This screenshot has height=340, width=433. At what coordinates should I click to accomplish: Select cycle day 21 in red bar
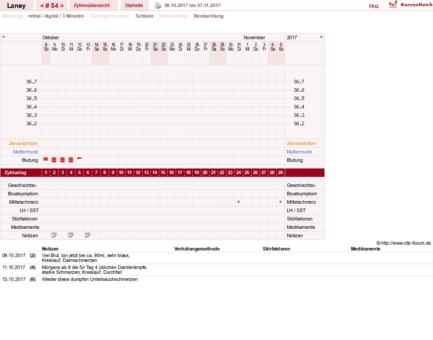tap(213, 172)
